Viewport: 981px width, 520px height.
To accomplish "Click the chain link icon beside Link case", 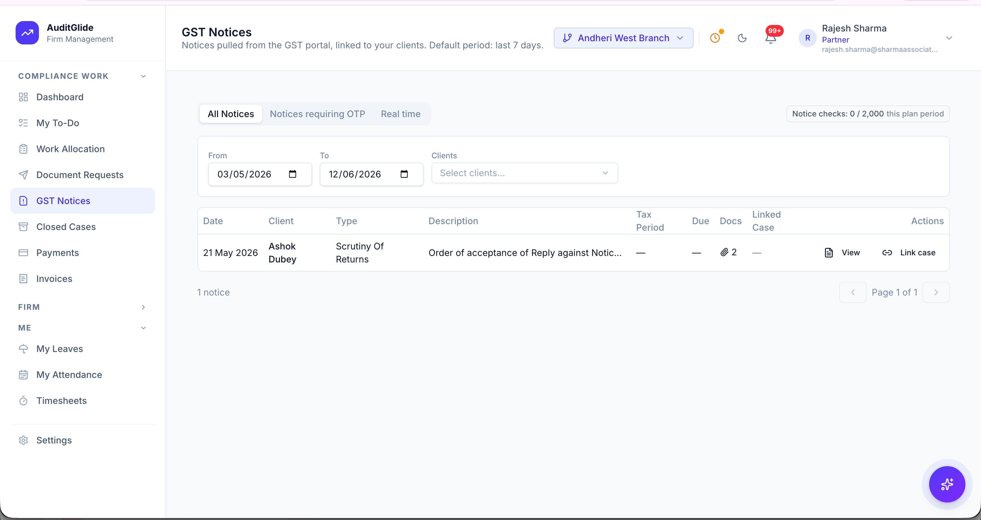I will (887, 252).
